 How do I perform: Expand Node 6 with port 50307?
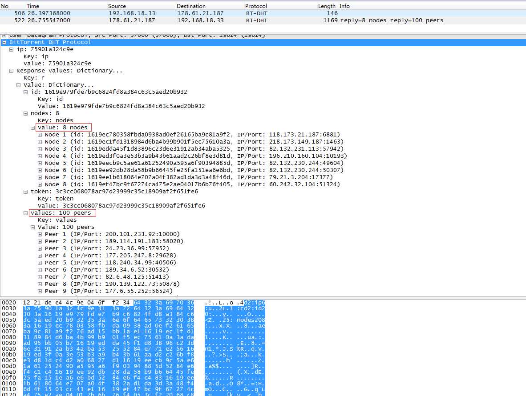(40, 170)
